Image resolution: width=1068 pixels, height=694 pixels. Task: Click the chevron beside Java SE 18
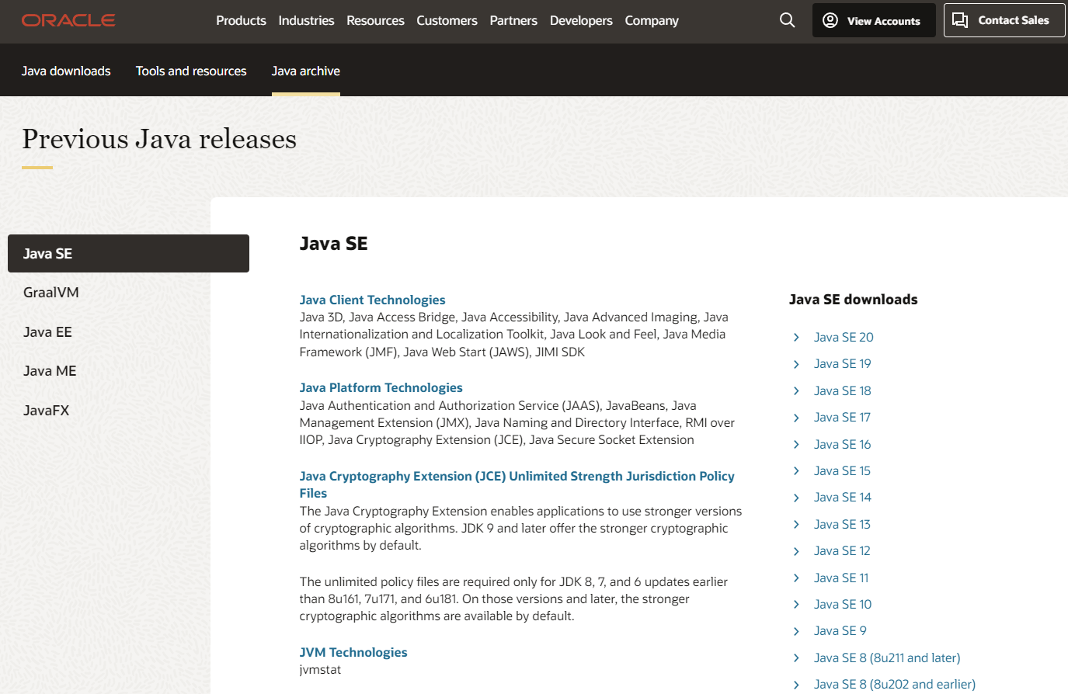(x=796, y=391)
